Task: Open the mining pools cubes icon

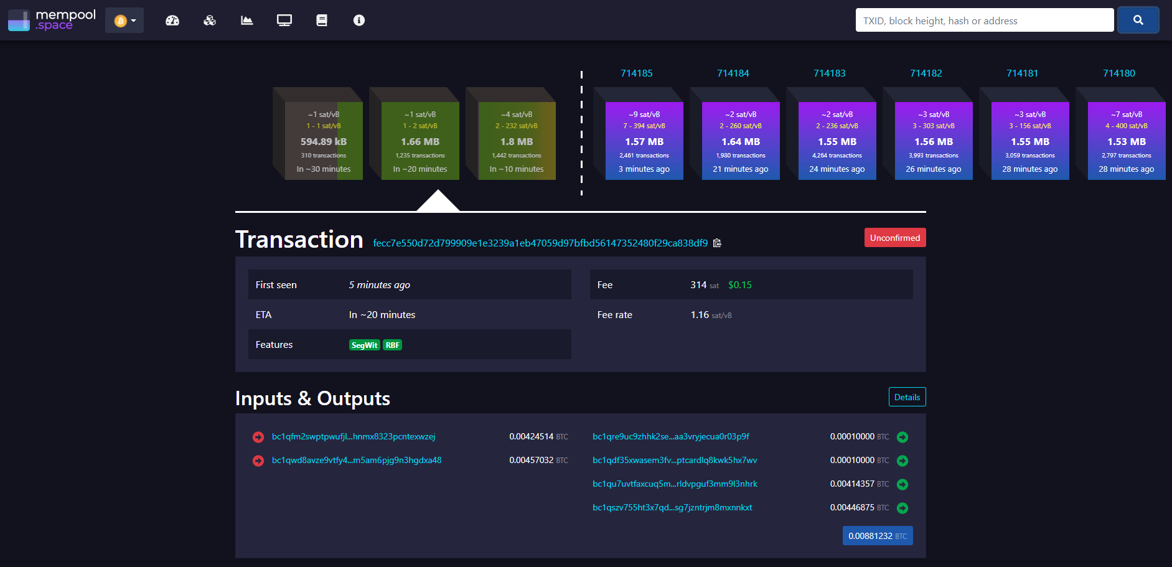Action: [x=210, y=21]
